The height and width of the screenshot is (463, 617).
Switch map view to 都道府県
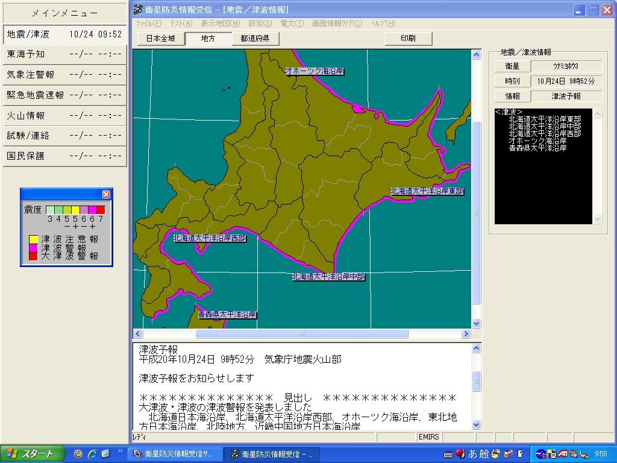pyautogui.click(x=255, y=39)
